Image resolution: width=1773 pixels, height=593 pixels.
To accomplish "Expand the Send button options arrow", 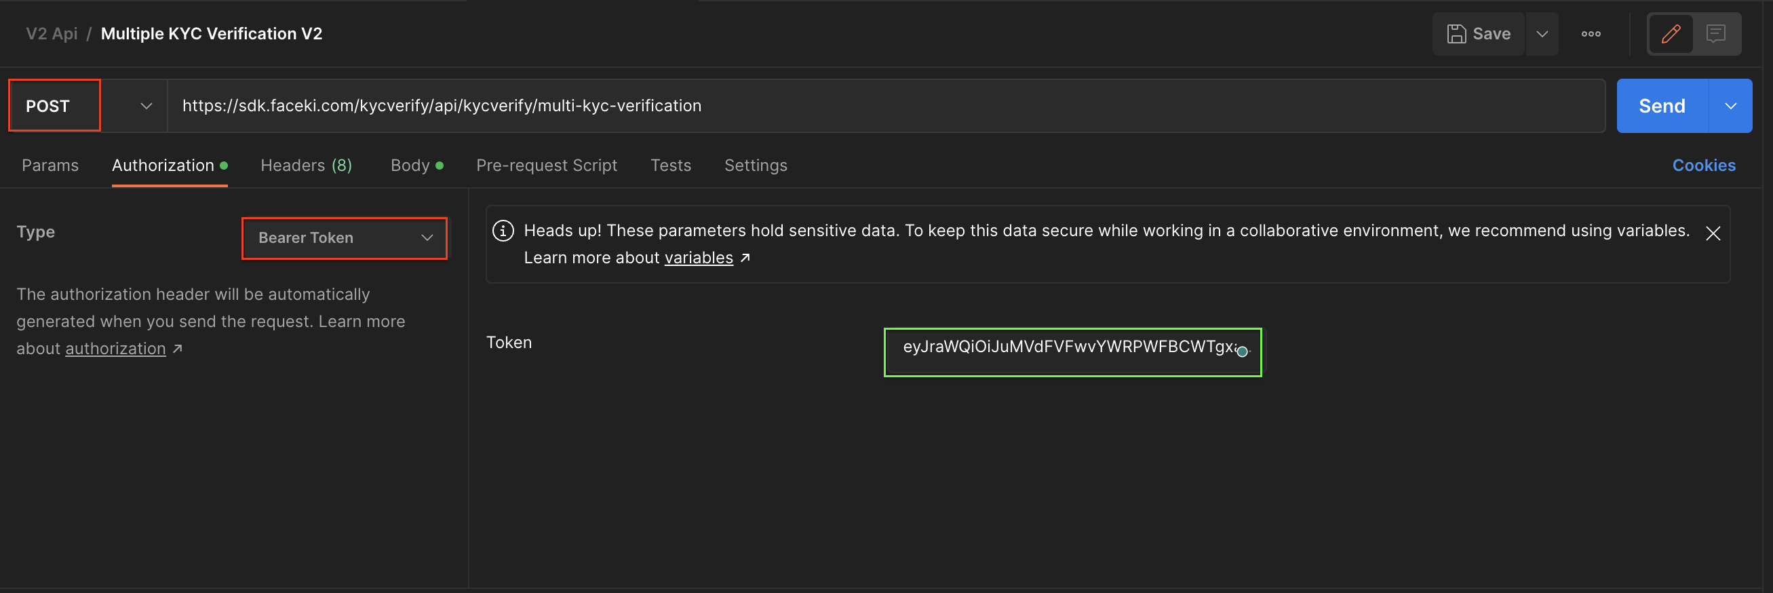I will [x=1730, y=106].
